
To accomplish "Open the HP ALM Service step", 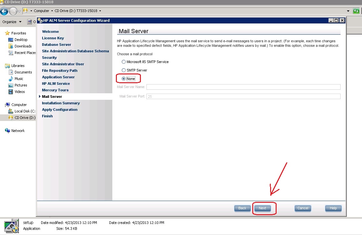I will (56, 84).
